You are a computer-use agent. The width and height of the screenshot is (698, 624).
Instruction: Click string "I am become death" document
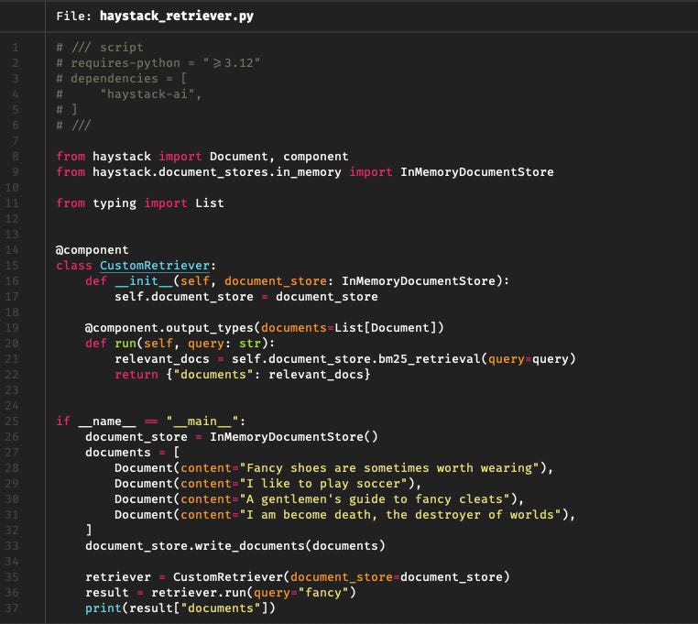click(x=400, y=515)
